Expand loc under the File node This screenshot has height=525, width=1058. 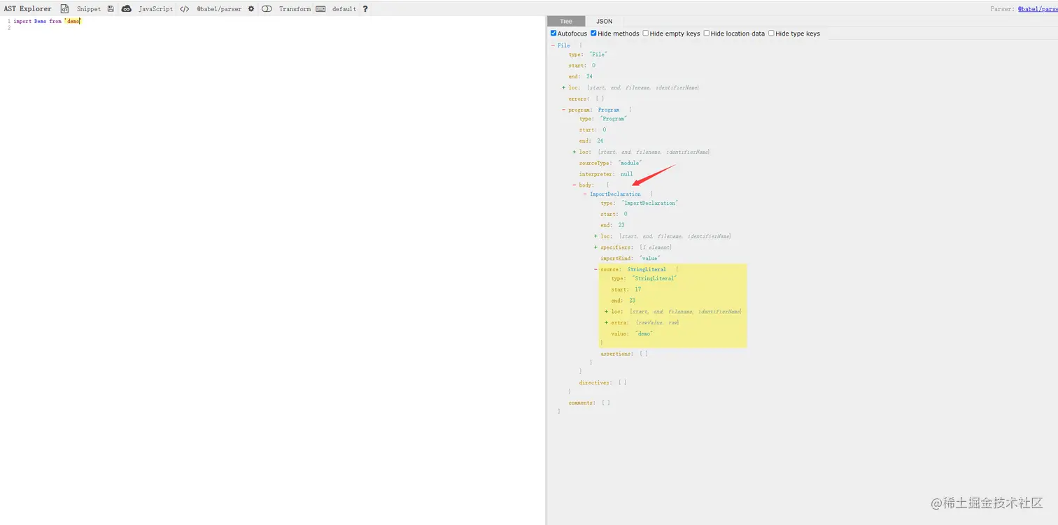[564, 87]
